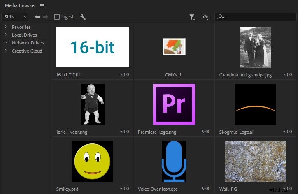This screenshot has height=194, width=298.
Task: Click the 5:00 duration of Jarle 1 year.png
Action: 124,132
